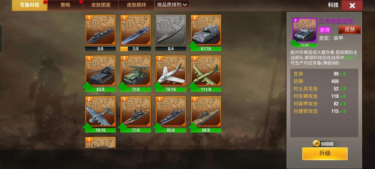Click the yellow 升级 upgrade button
The height and width of the screenshot is (169, 375).
tap(325, 154)
